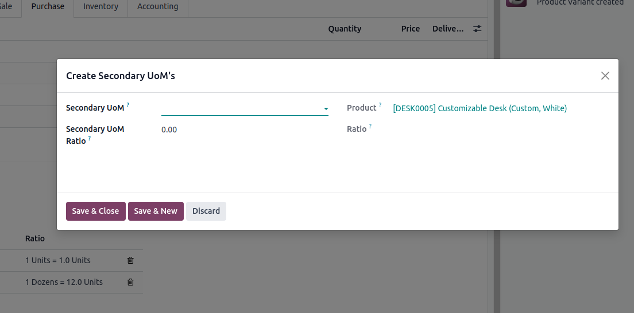634x313 pixels.
Task: Sort by the Quantity column header
Action: coord(345,29)
